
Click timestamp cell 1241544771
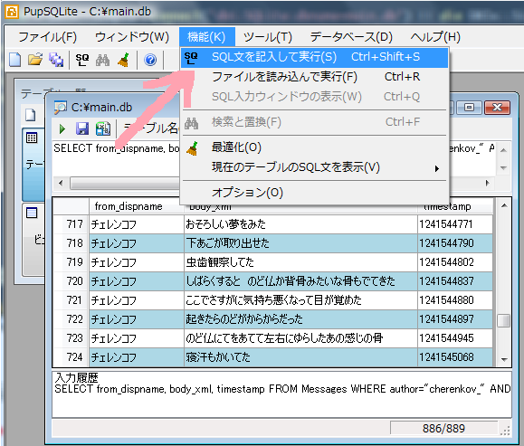click(x=455, y=224)
